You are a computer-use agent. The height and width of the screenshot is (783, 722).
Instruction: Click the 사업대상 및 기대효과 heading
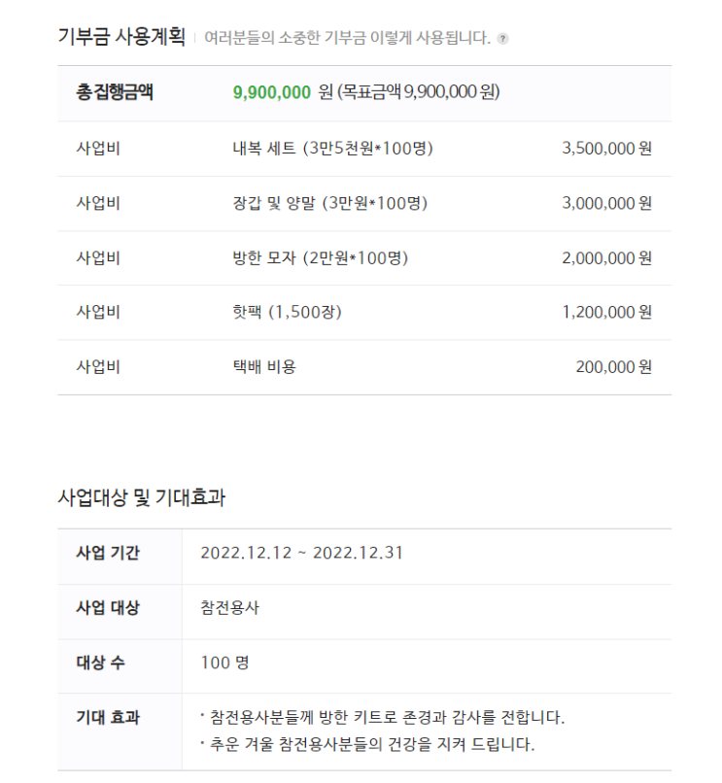pyautogui.click(x=142, y=497)
